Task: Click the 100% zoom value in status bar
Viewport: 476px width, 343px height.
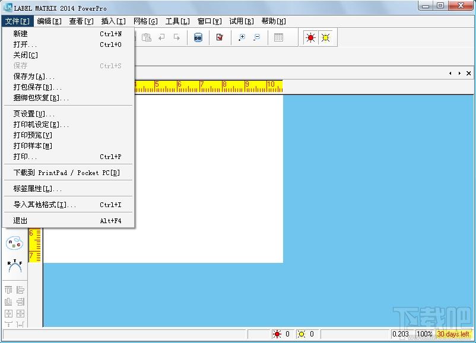Action: 424,334
